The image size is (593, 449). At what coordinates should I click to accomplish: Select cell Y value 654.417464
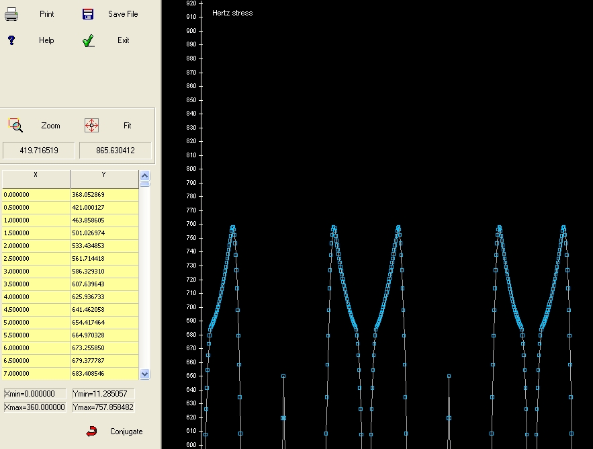tap(104, 323)
